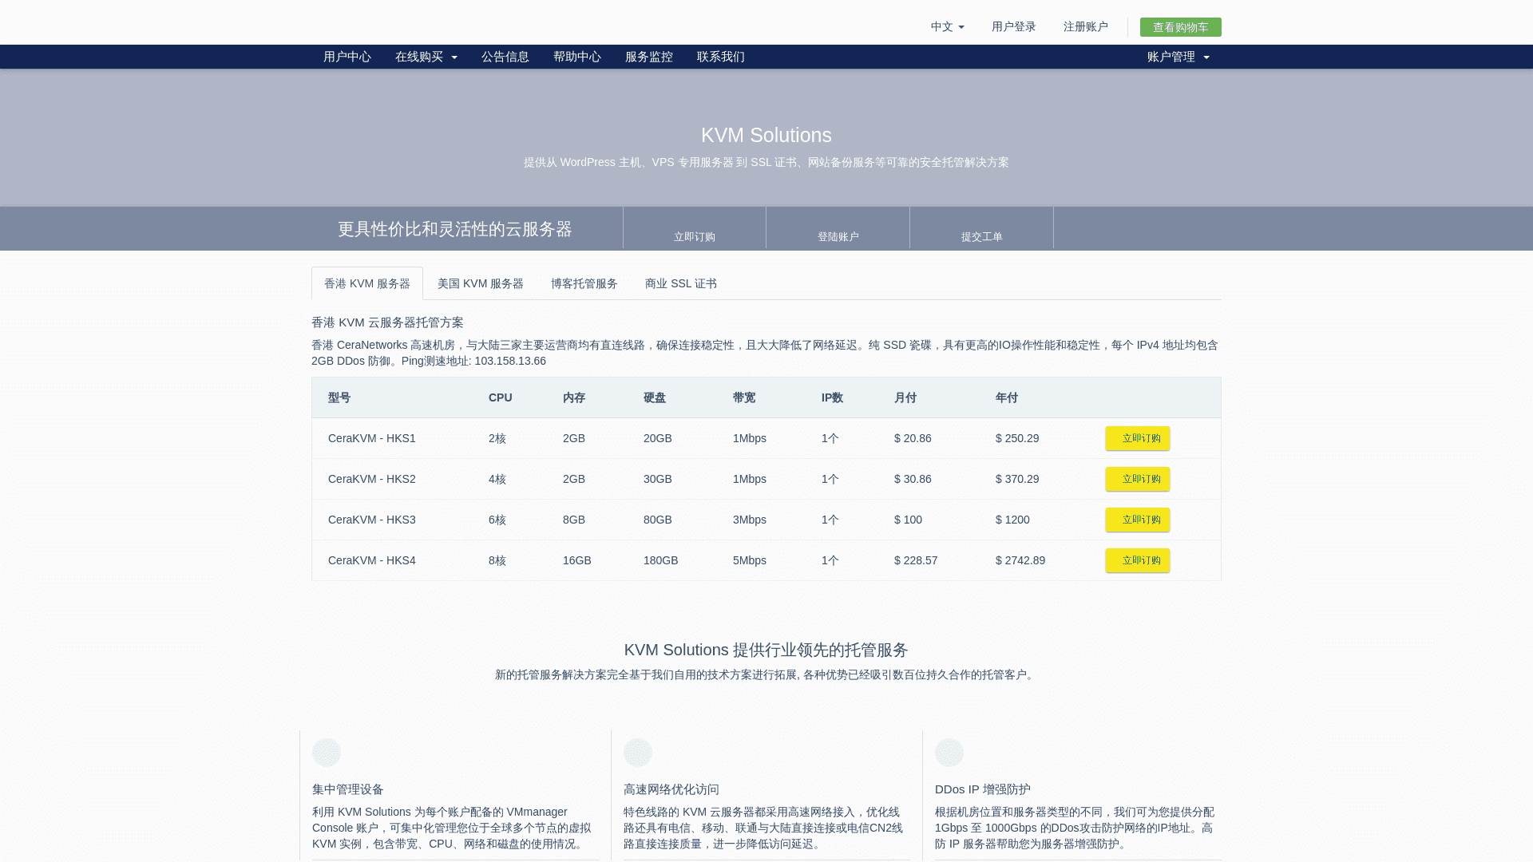Click the 注册账户 register link
This screenshot has width=1533, height=862.
[1085, 27]
